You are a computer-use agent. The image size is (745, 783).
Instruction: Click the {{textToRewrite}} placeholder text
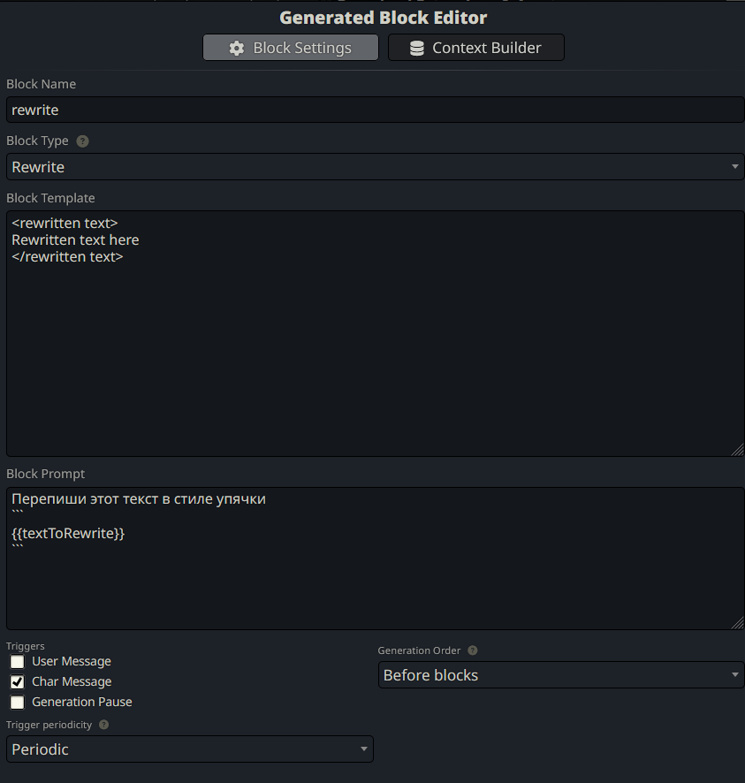(x=68, y=533)
